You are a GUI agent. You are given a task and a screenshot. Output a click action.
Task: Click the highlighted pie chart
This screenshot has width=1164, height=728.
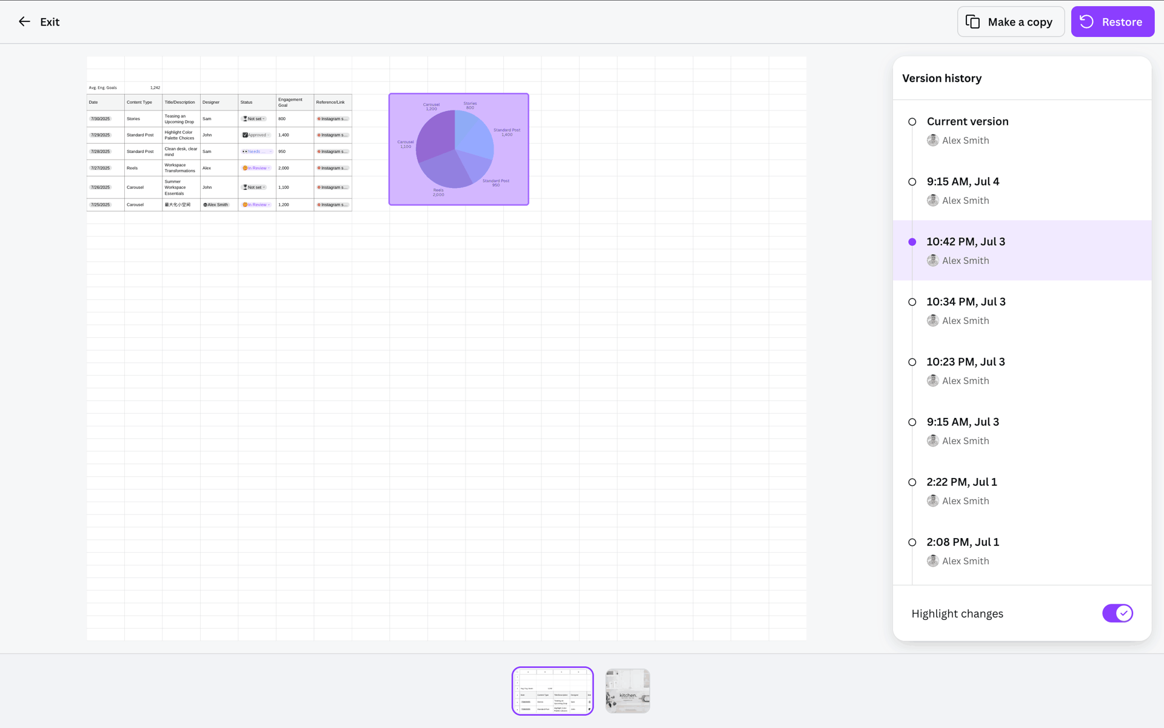click(x=459, y=149)
